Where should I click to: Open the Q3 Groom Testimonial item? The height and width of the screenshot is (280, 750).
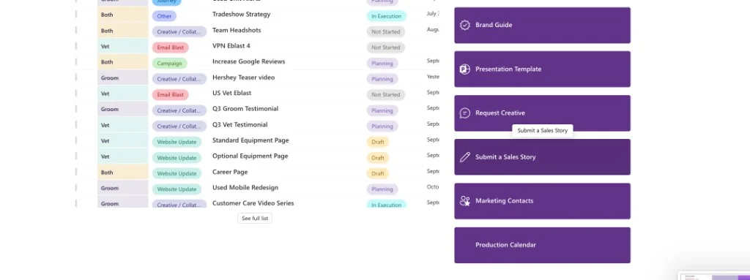[245, 108]
